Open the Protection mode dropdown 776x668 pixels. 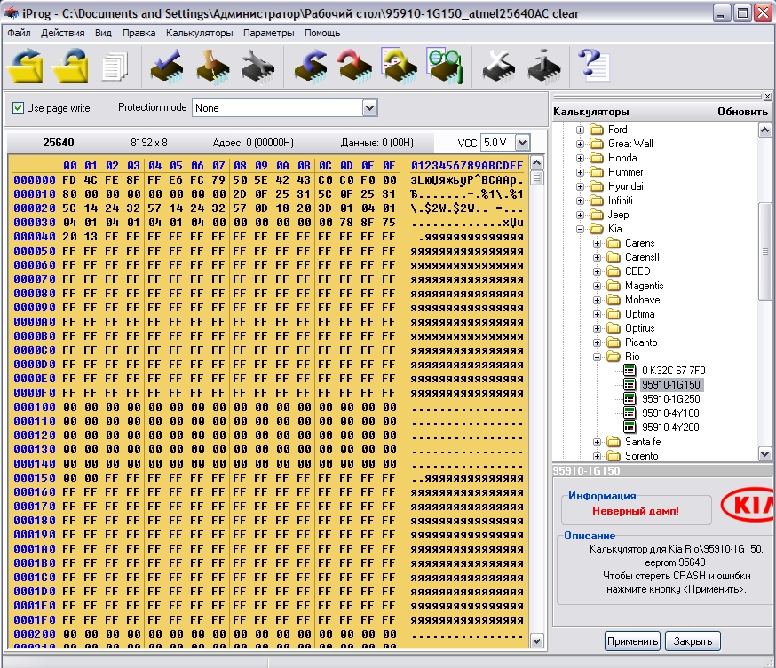[x=369, y=108]
